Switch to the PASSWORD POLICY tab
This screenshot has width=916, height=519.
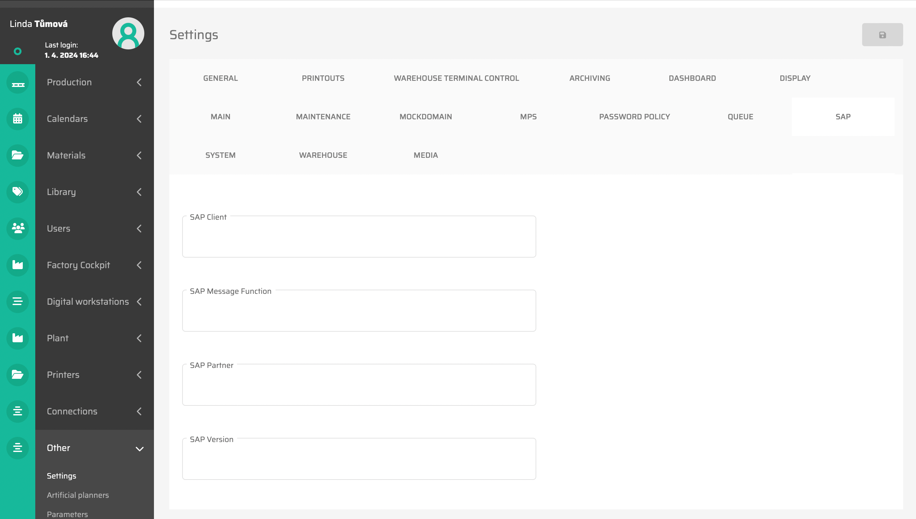coord(634,117)
